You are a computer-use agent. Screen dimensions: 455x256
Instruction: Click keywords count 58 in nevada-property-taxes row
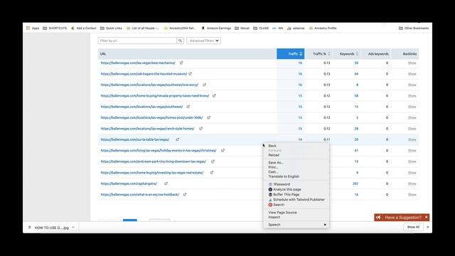(x=356, y=96)
